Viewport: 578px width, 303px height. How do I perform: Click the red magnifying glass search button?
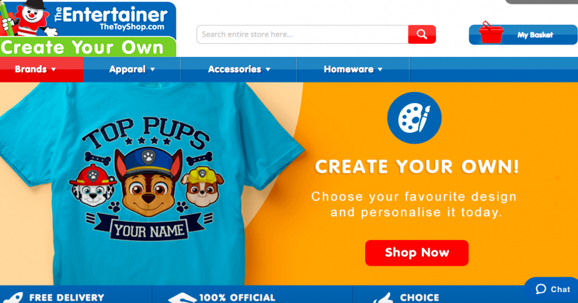click(x=422, y=34)
